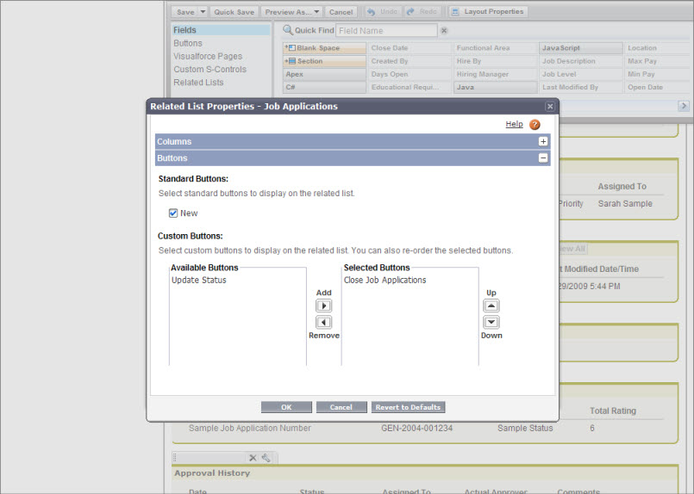Select Custom S-Controls category
Screen dimensions: 694x494
(209, 70)
